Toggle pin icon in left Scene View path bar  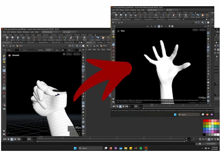(x=70, y=46)
